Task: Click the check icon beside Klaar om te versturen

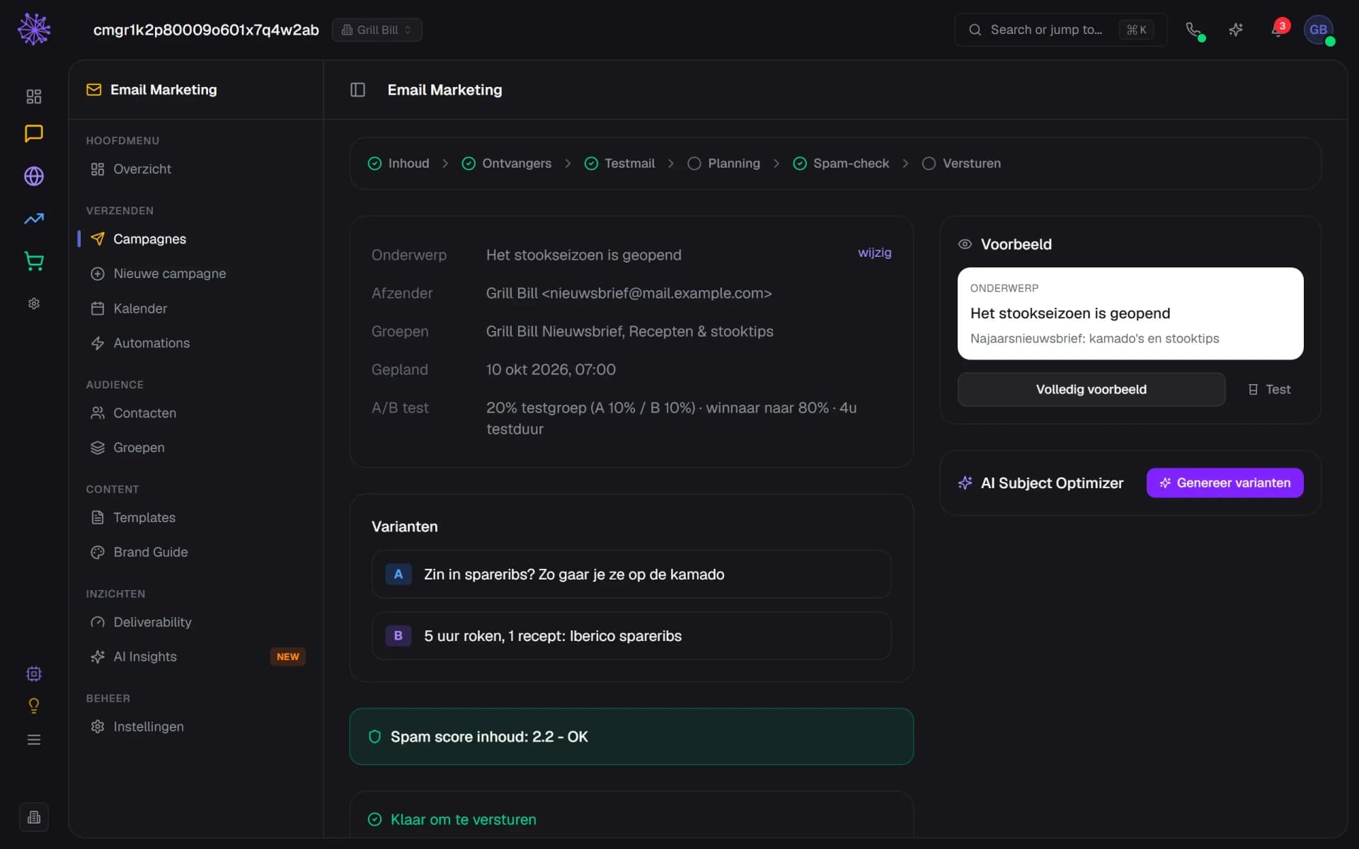Action: click(375, 819)
